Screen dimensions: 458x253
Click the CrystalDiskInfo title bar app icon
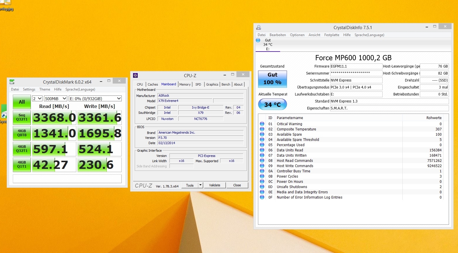(x=259, y=28)
